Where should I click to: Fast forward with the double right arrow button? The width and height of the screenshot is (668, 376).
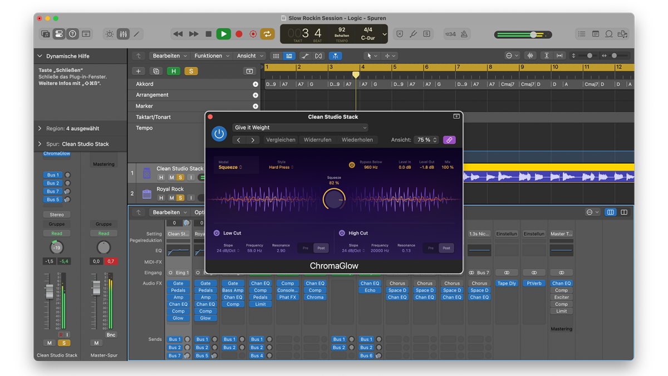point(193,34)
